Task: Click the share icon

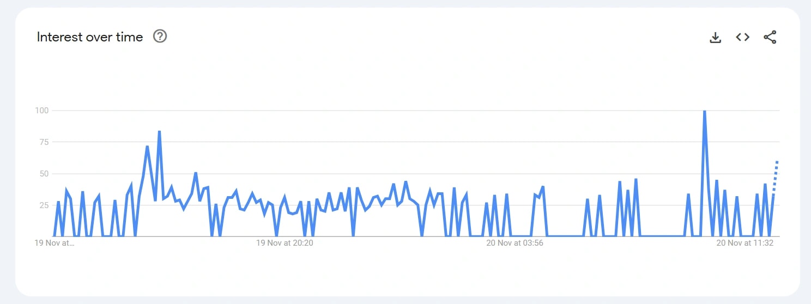Action: click(x=770, y=37)
